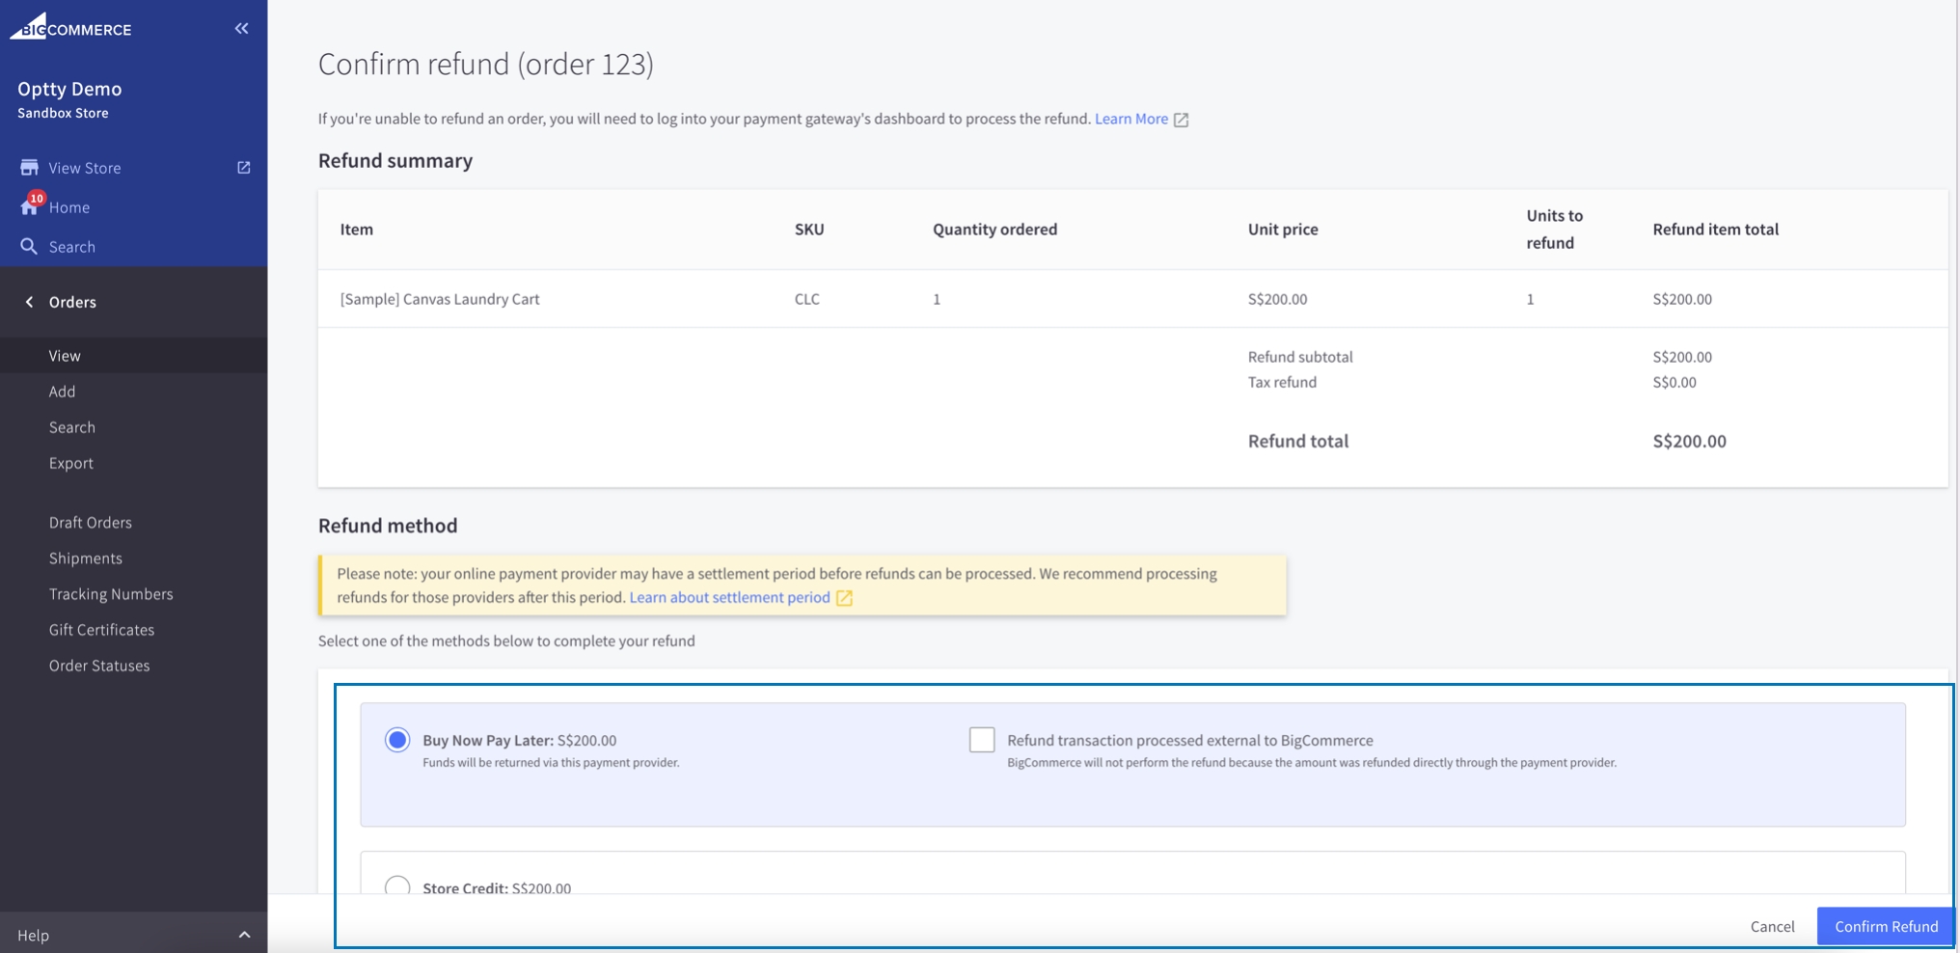
Task: Expand the Help menu chevron
Action: pyautogui.click(x=244, y=935)
